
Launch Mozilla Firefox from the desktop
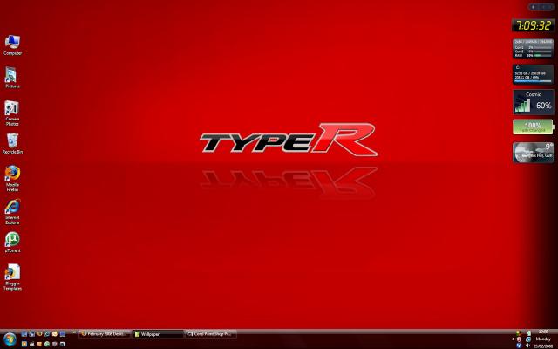point(12,179)
